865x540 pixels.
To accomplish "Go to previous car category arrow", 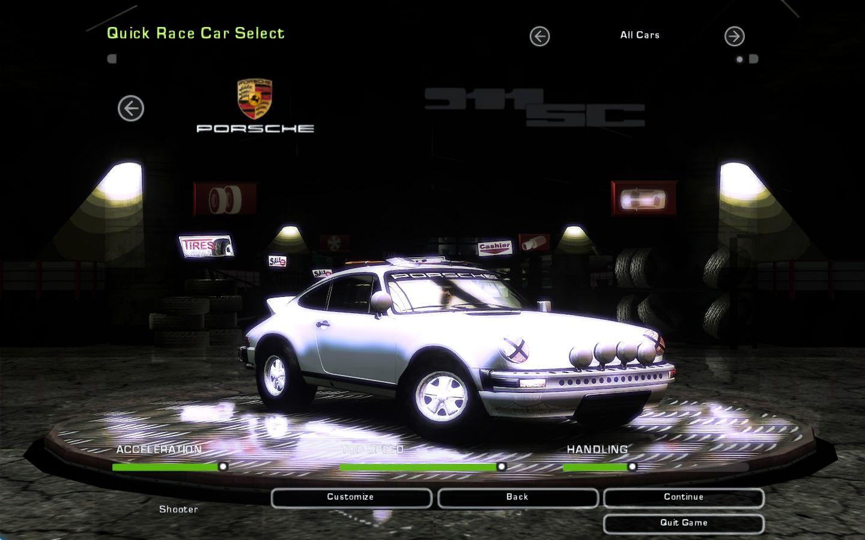I will [x=539, y=37].
